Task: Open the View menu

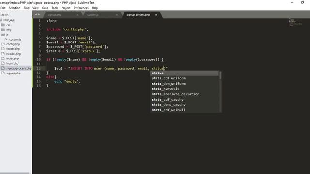Action: (35, 8)
